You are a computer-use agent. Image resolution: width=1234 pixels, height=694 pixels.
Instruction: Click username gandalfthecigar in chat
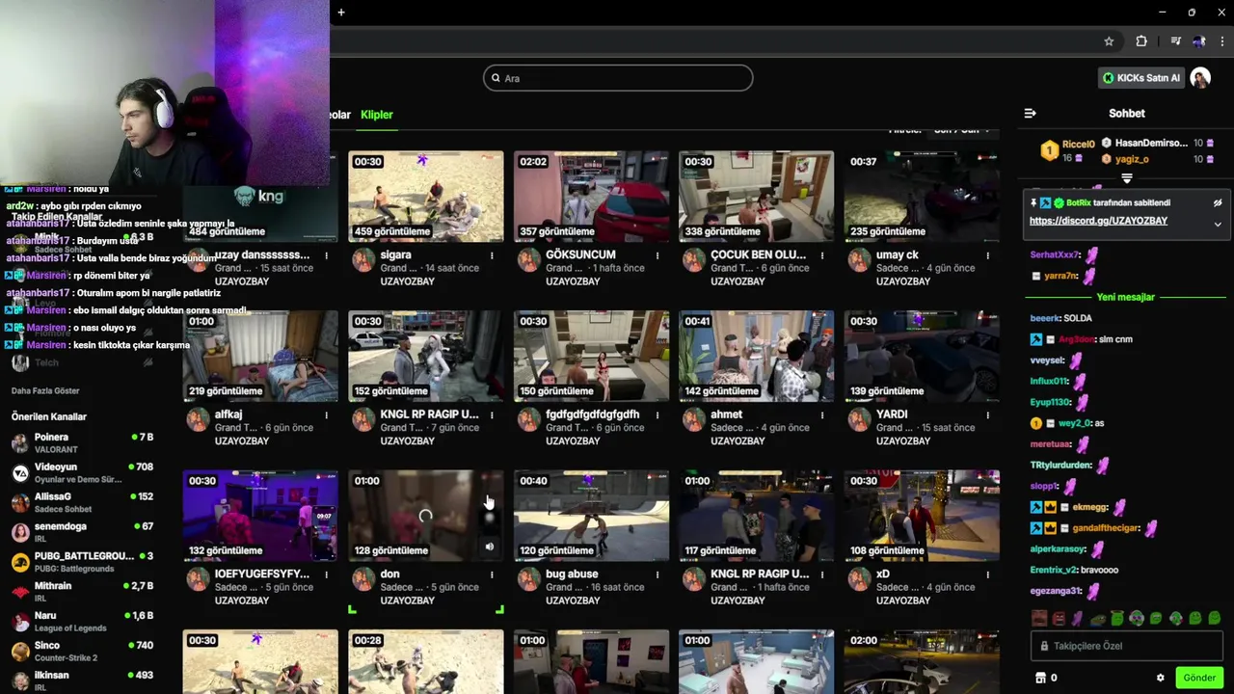(1107, 528)
